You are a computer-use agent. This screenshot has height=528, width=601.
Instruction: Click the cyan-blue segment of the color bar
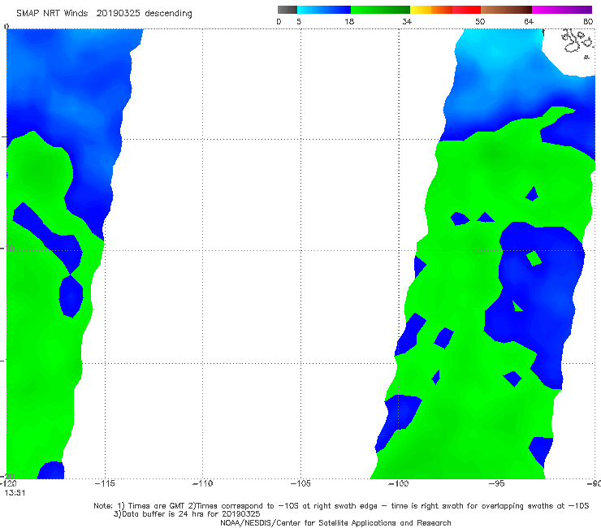(x=324, y=10)
